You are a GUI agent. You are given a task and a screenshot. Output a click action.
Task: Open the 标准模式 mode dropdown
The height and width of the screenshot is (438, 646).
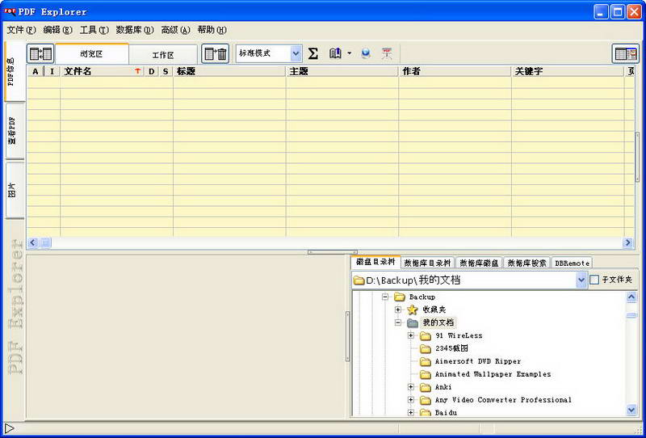coord(296,53)
